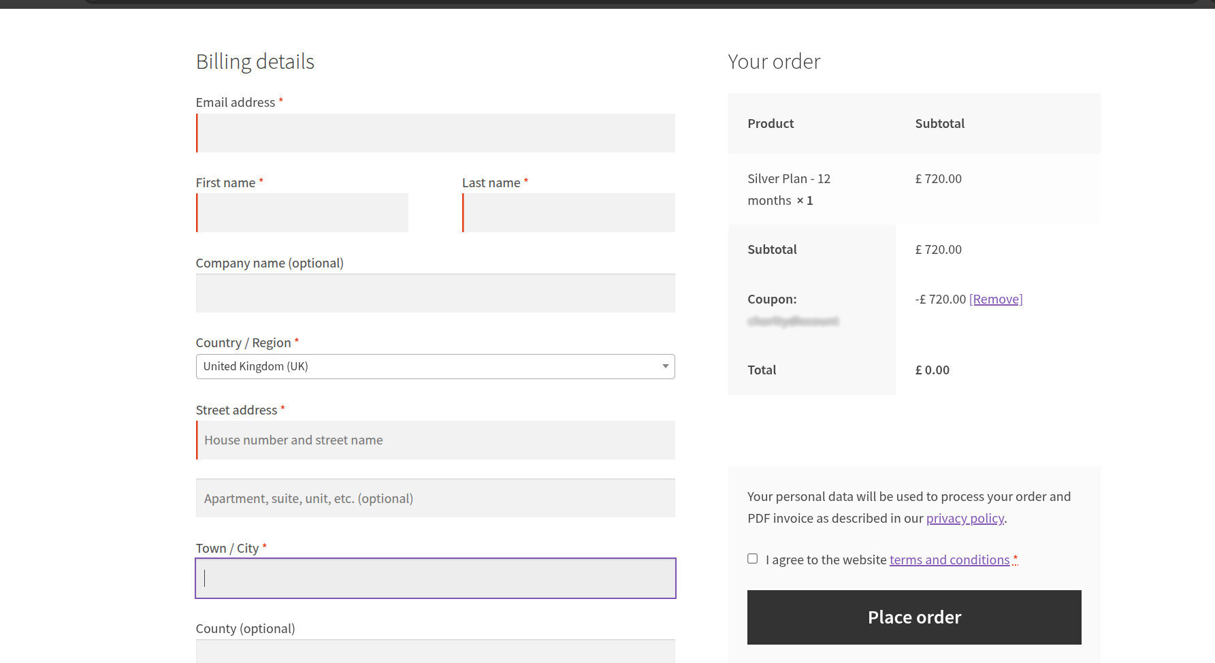The image size is (1215, 663).
Task: Click the Town / City input box
Action: pos(436,579)
